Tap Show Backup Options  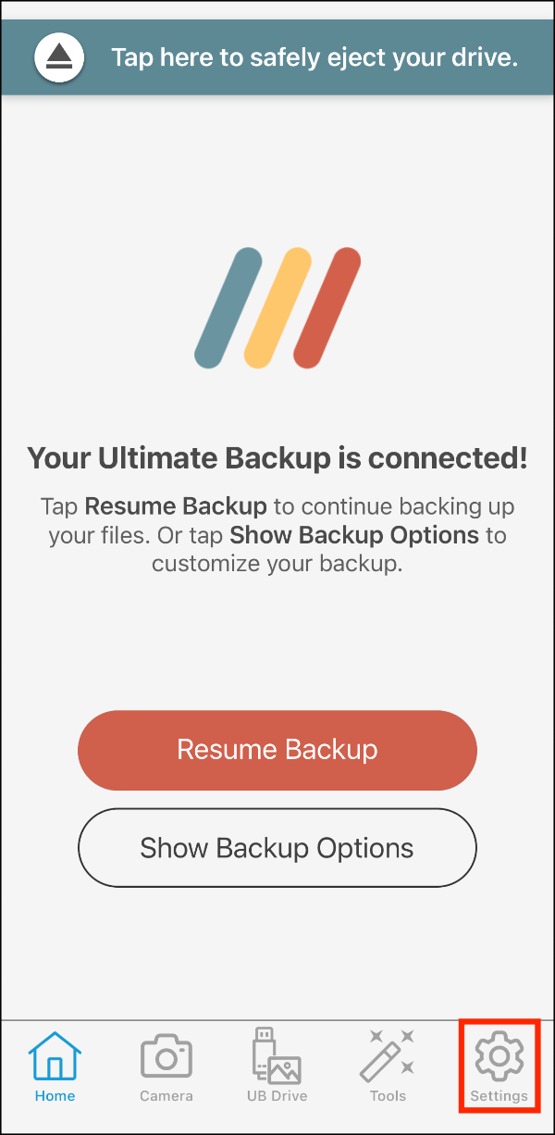tap(277, 847)
